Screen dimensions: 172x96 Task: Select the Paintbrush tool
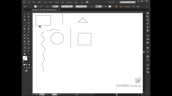pyautogui.click(x=24, y=26)
